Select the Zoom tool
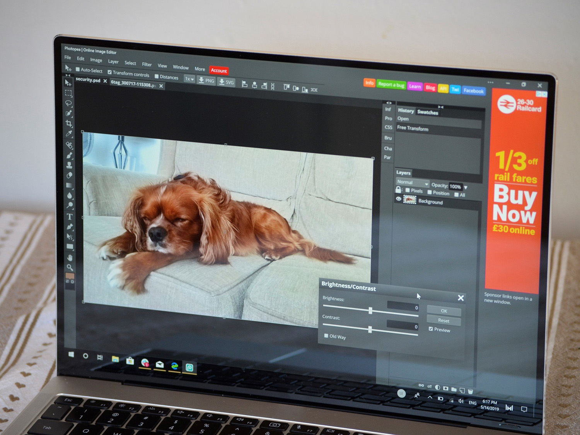Image resolution: width=580 pixels, height=435 pixels. (70, 267)
